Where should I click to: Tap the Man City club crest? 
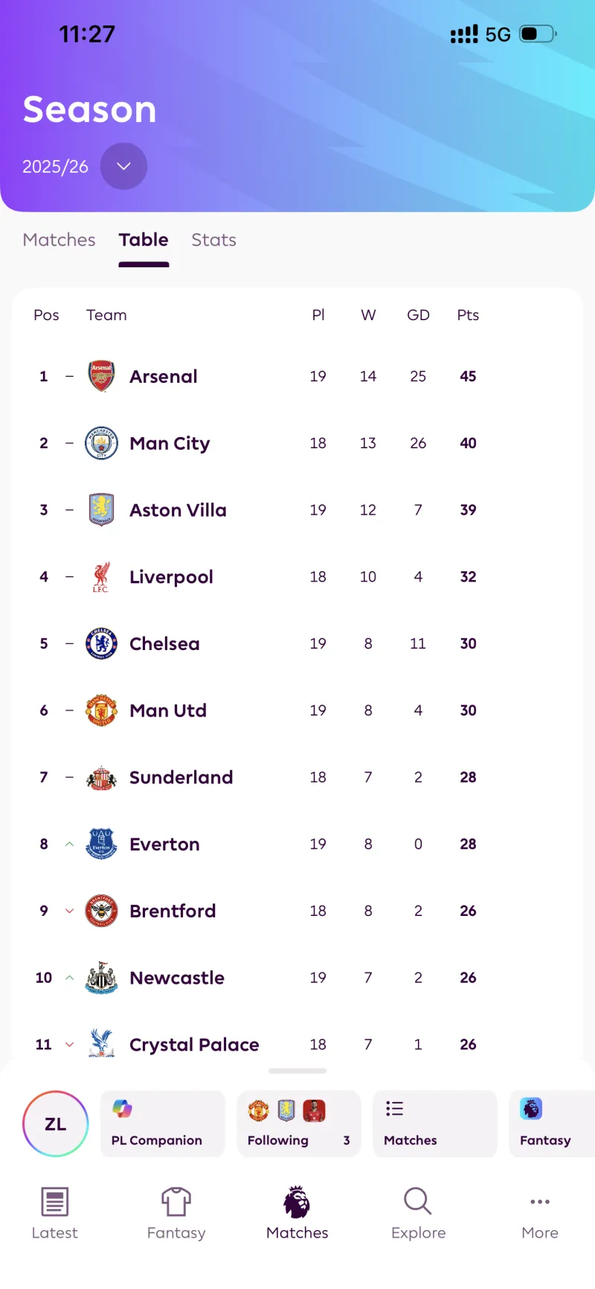pos(101,443)
